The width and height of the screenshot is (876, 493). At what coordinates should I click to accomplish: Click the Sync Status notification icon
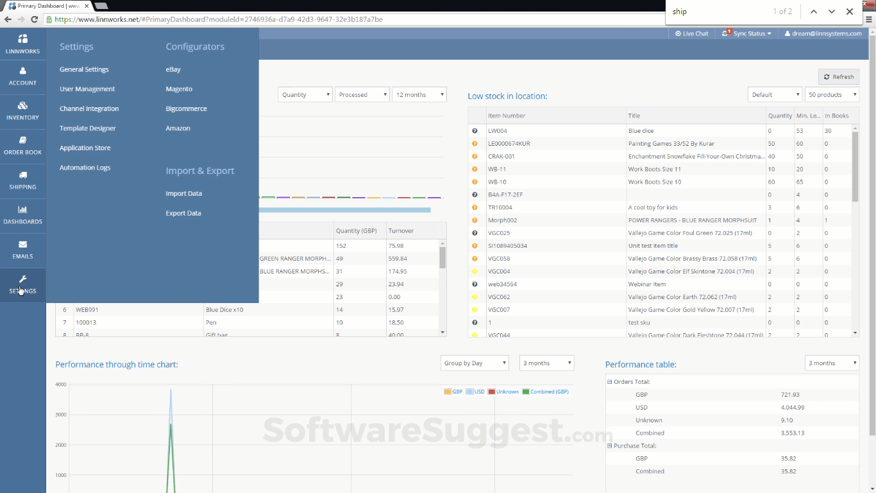(726, 33)
